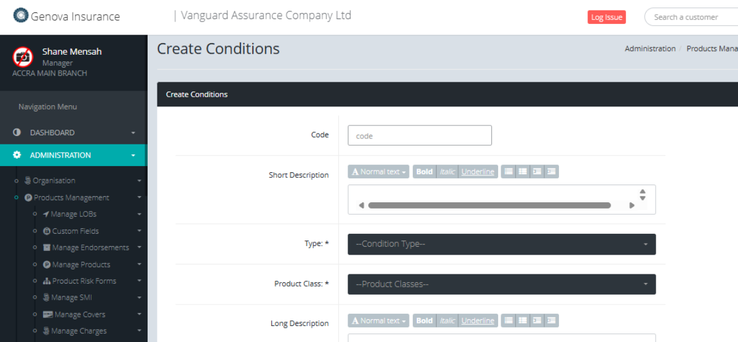
Task: Open Manage Endorsements in sidebar
Action: click(90, 248)
